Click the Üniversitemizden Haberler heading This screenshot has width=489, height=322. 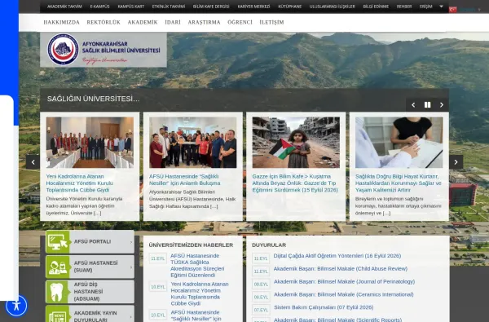click(191, 245)
